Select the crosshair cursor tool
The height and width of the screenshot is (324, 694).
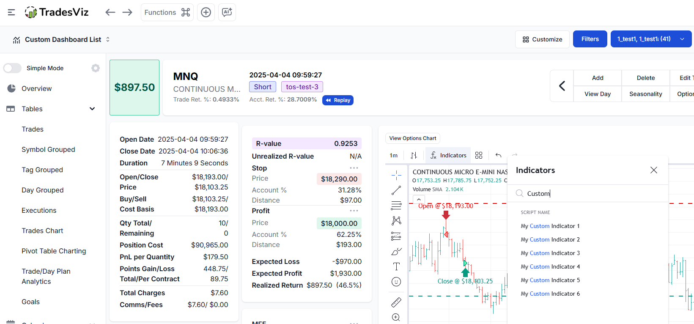[x=396, y=175]
